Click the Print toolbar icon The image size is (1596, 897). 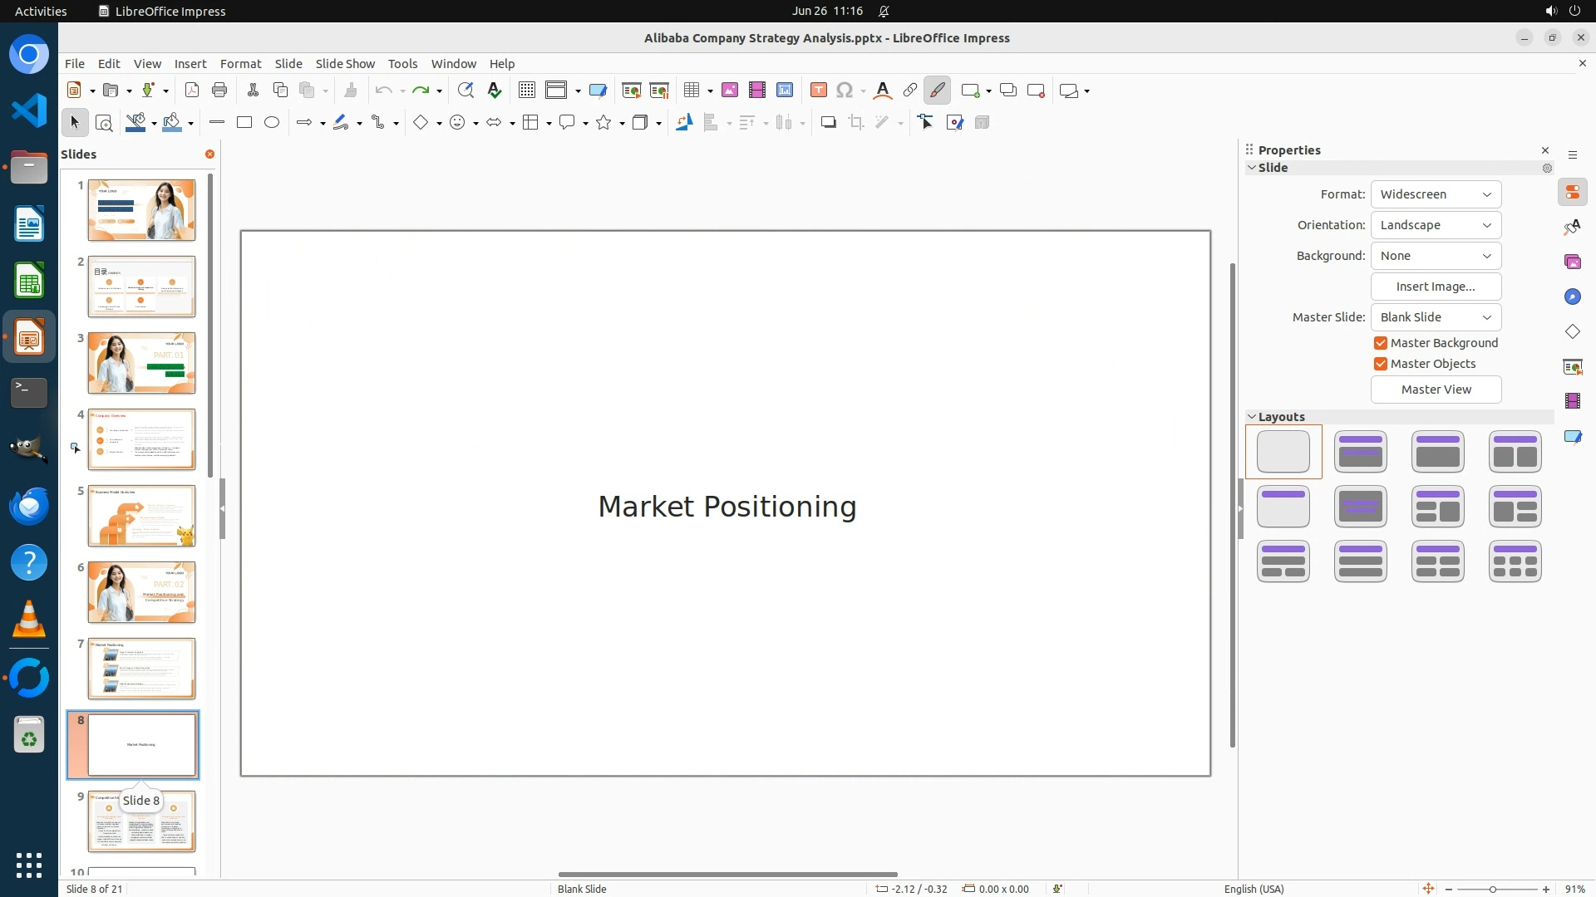tap(219, 91)
